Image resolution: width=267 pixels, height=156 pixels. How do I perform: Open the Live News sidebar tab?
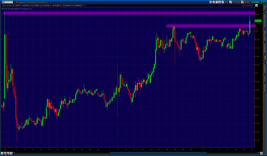tap(265, 88)
